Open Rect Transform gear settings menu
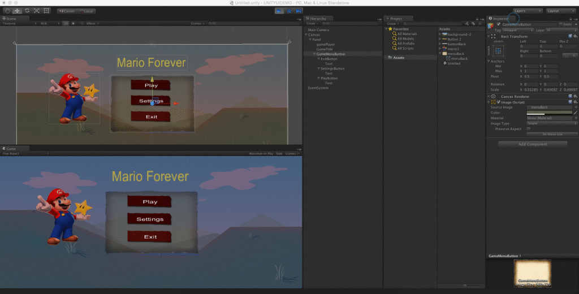 coord(575,36)
